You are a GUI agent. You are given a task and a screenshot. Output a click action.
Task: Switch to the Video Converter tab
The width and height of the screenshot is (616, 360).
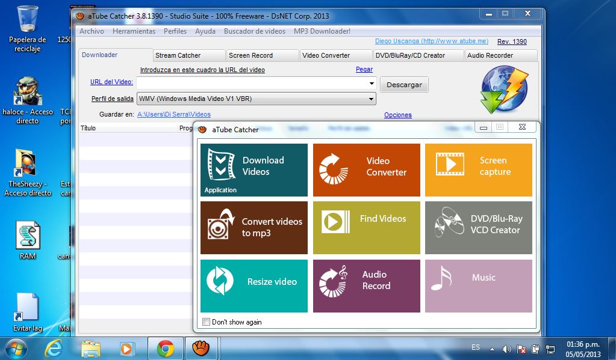coord(336,55)
